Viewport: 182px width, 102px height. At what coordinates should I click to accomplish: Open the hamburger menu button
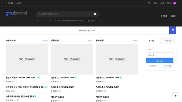[x=173, y=30]
